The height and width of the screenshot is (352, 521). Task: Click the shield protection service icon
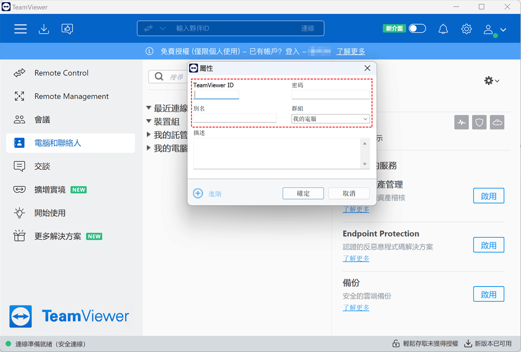(x=479, y=122)
